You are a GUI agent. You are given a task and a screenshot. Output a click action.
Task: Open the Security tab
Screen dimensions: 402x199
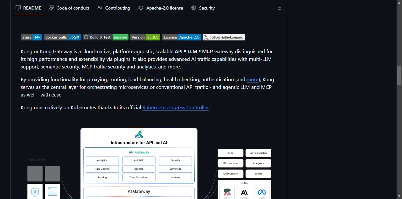click(203, 8)
